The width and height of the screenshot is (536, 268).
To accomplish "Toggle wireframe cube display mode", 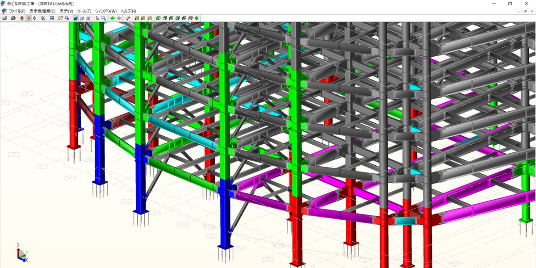I will tap(82, 18).
